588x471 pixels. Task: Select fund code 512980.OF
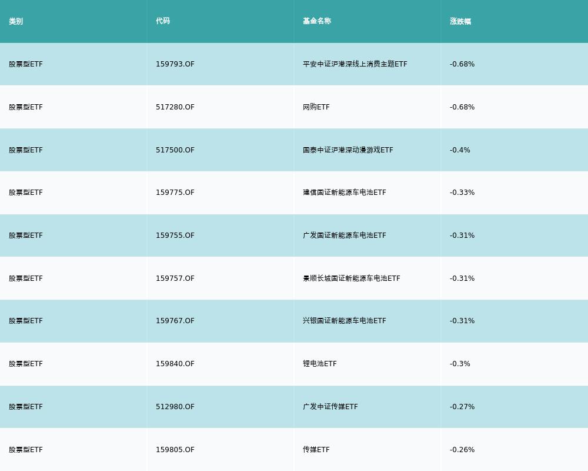point(175,407)
